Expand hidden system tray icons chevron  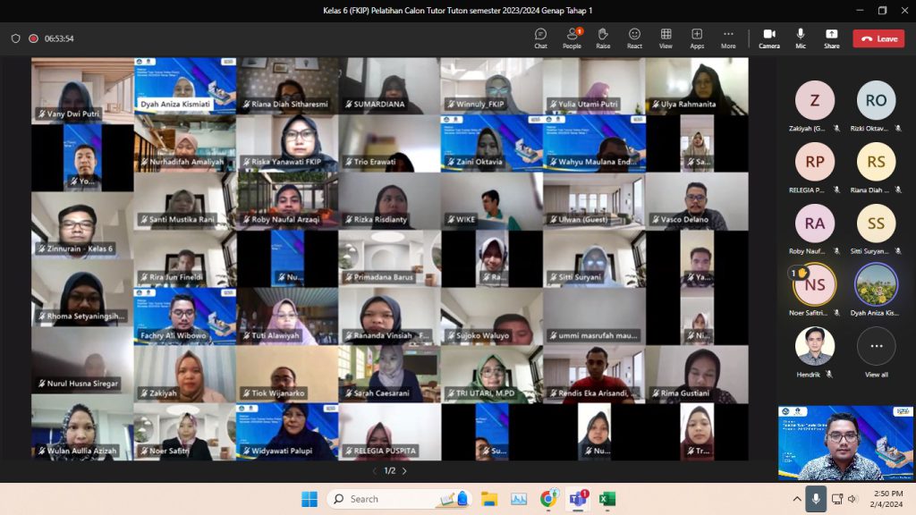pos(796,499)
